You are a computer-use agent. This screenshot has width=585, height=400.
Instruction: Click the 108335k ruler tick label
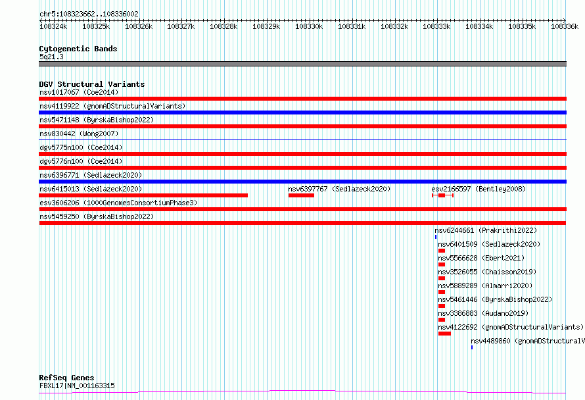point(523,26)
